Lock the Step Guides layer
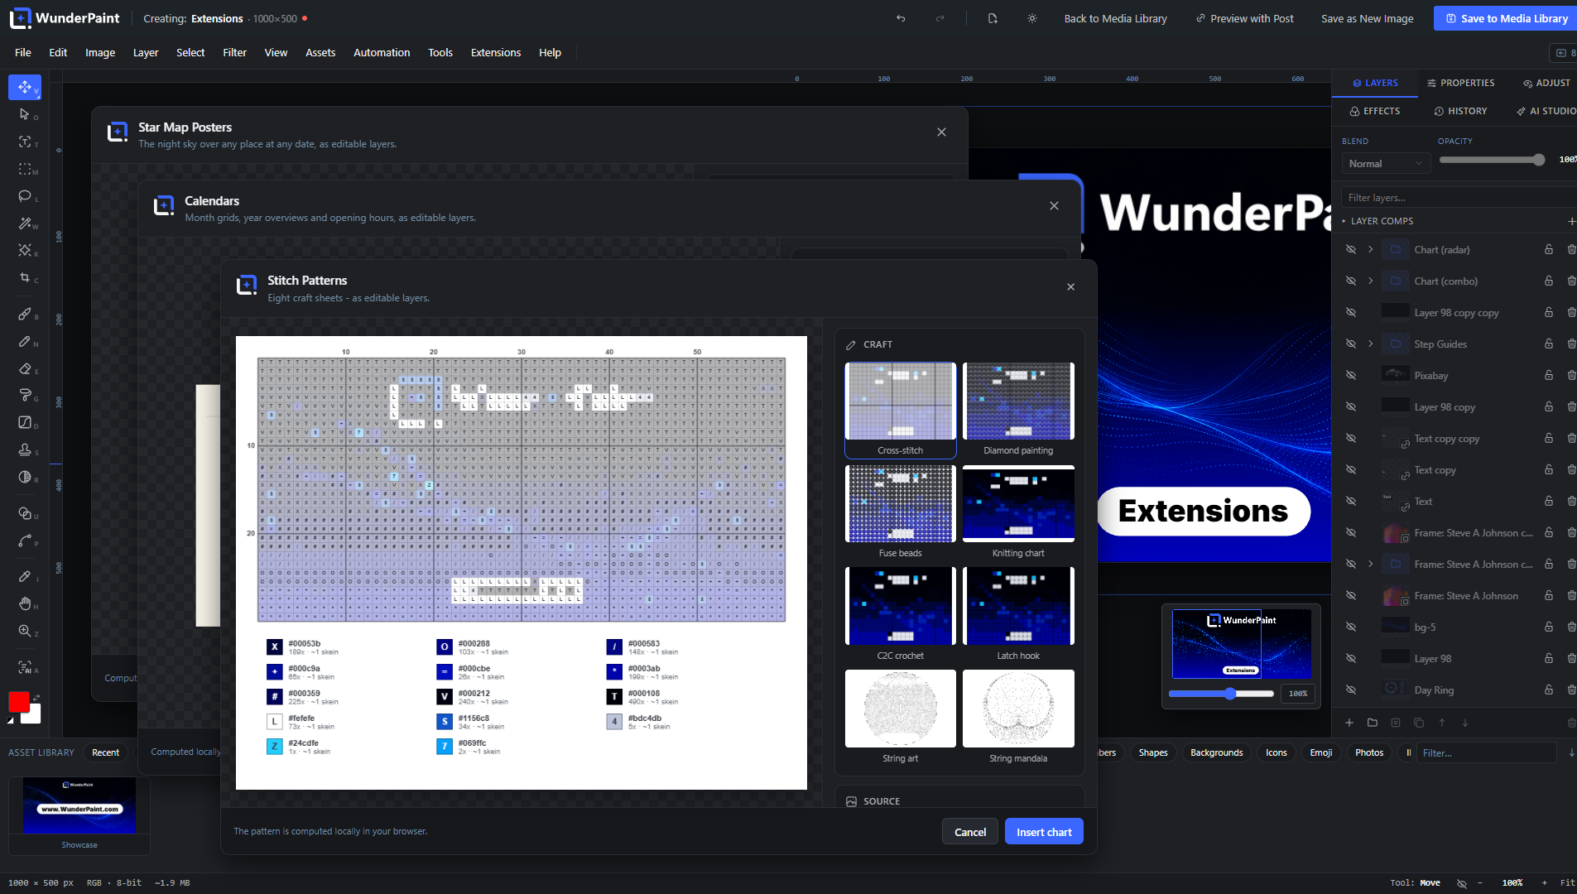The height and width of the screenshot is (894, 1577). tap(1549, 344)
